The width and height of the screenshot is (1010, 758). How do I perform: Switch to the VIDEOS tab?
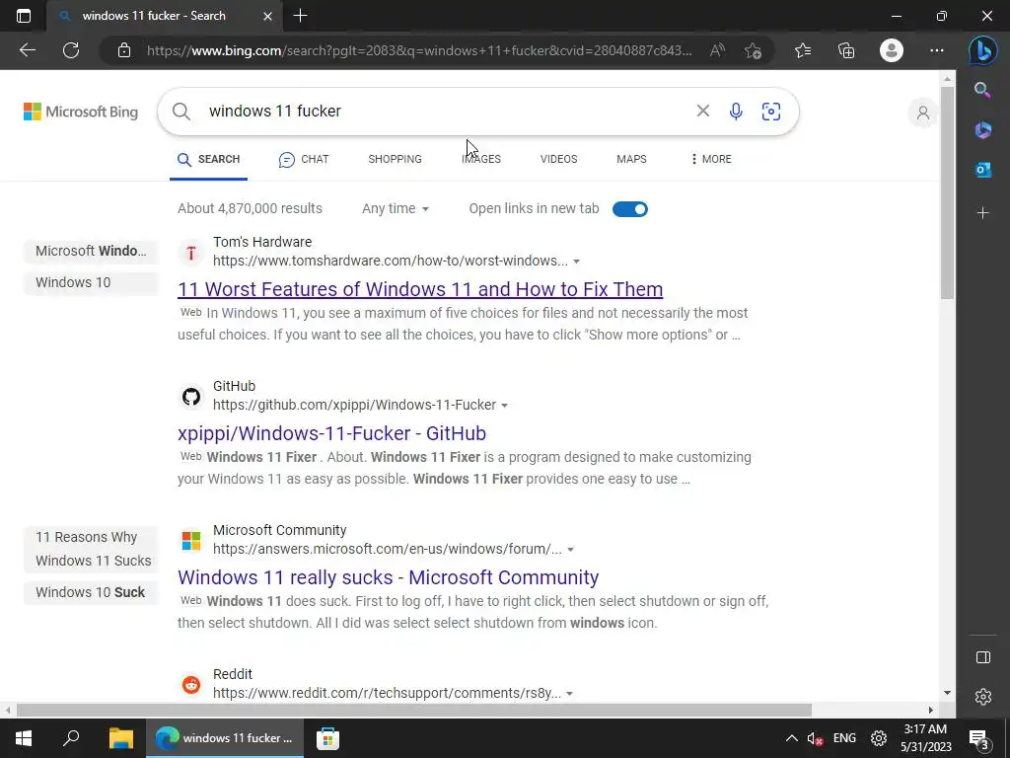[x=558, y=159]
